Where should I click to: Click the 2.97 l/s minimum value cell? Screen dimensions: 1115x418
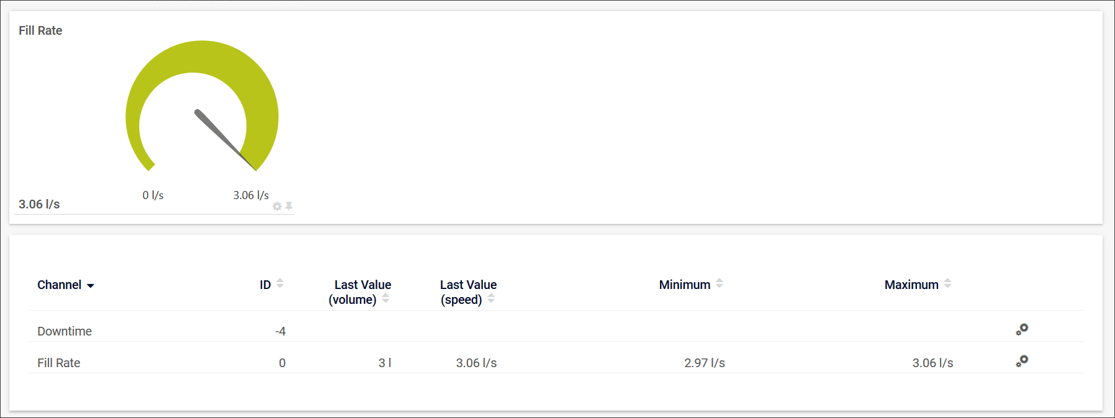705,363
